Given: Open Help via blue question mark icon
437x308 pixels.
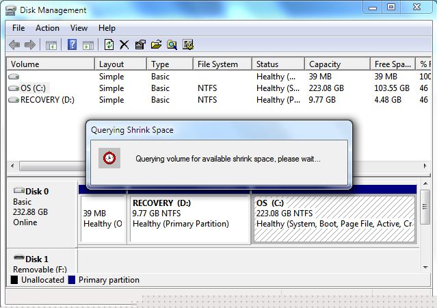Looking at the screenshot, I should pos(72,44).
